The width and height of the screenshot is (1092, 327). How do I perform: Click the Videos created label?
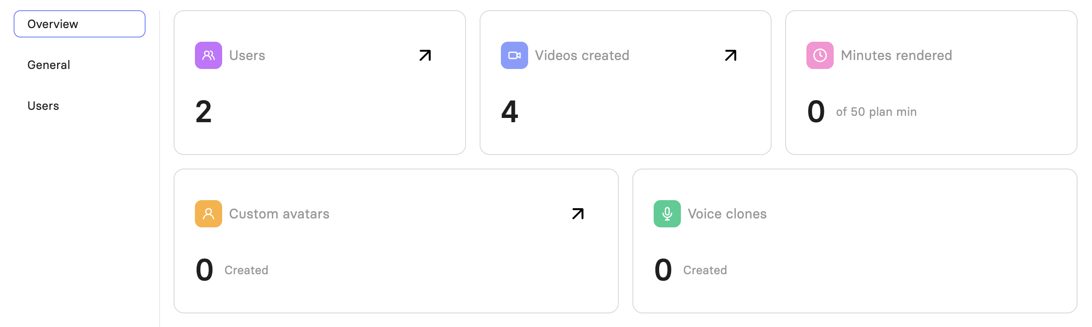pos(582,55)
